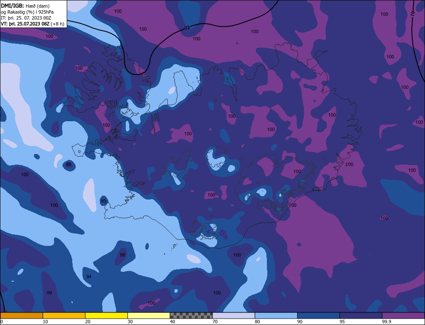The height and width of the screenshot is (325, 425).
Task: Click the "99" humidity value on the map
Action: [x=49, y=293]
